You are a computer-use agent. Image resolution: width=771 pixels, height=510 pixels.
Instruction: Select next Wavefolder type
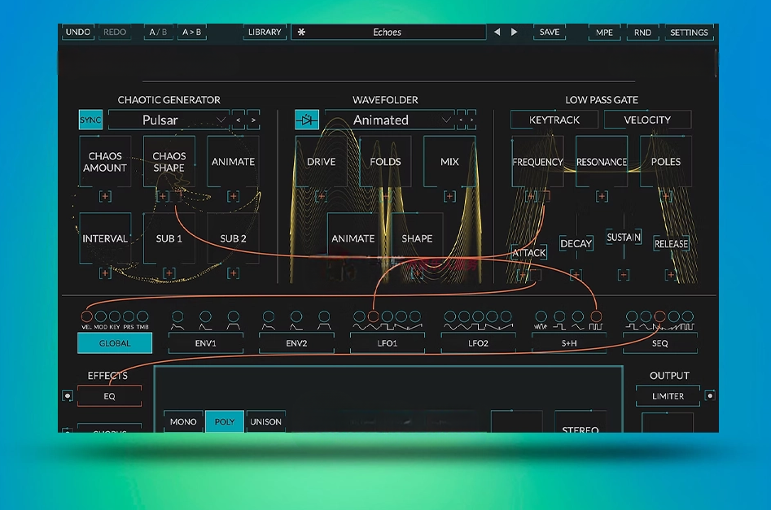pyautogui.click(x=471, y=120)
